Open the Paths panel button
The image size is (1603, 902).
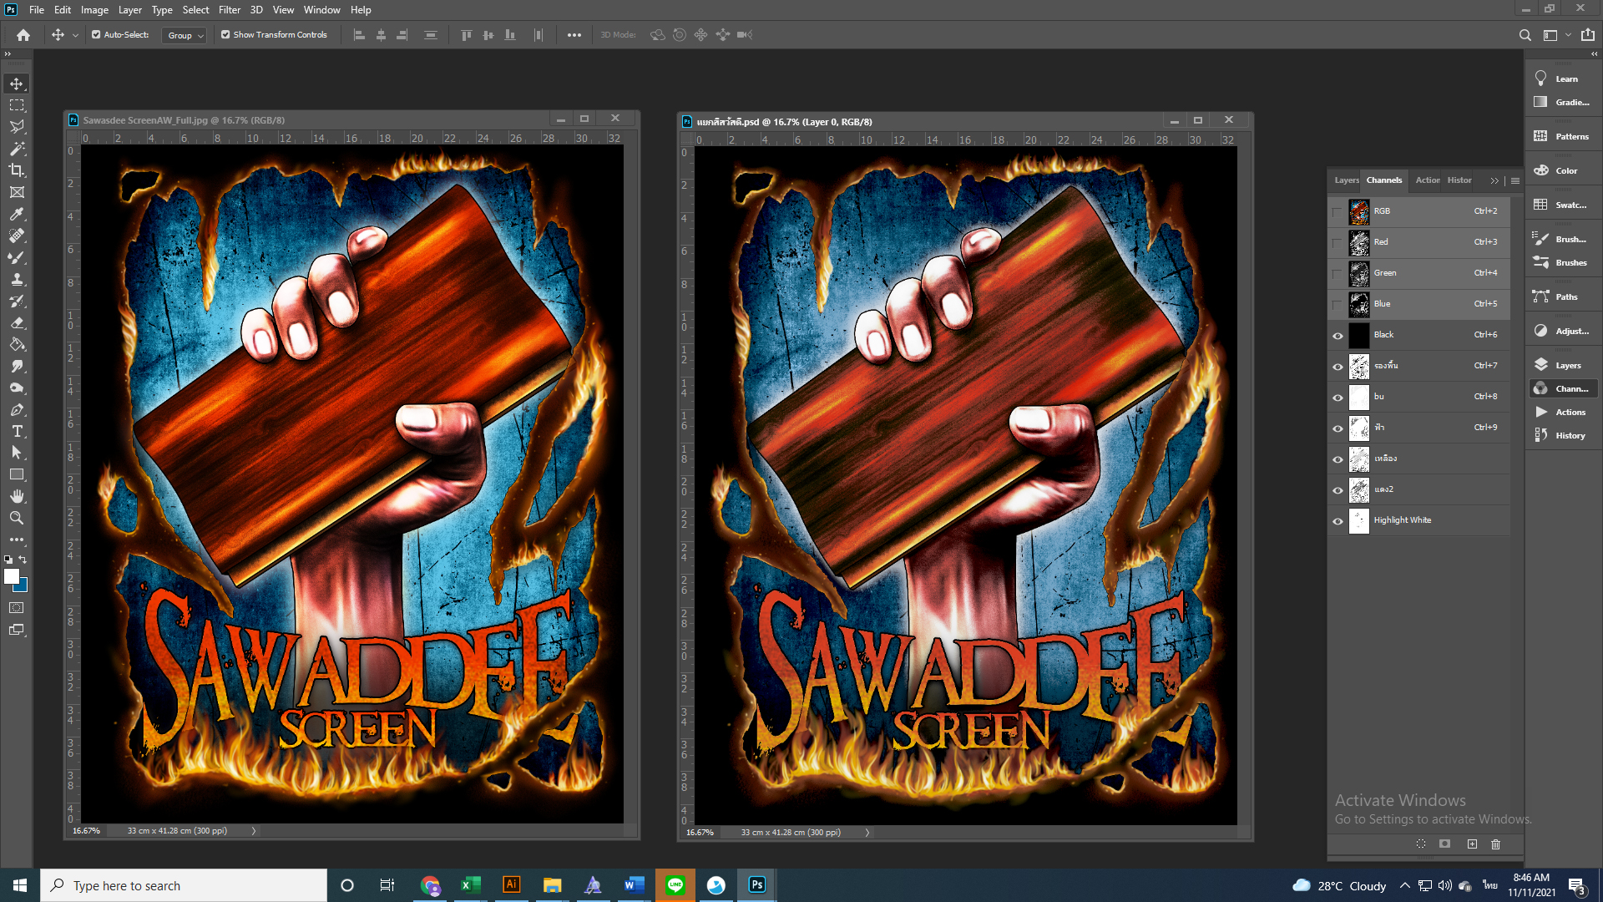click(1563, 296)
